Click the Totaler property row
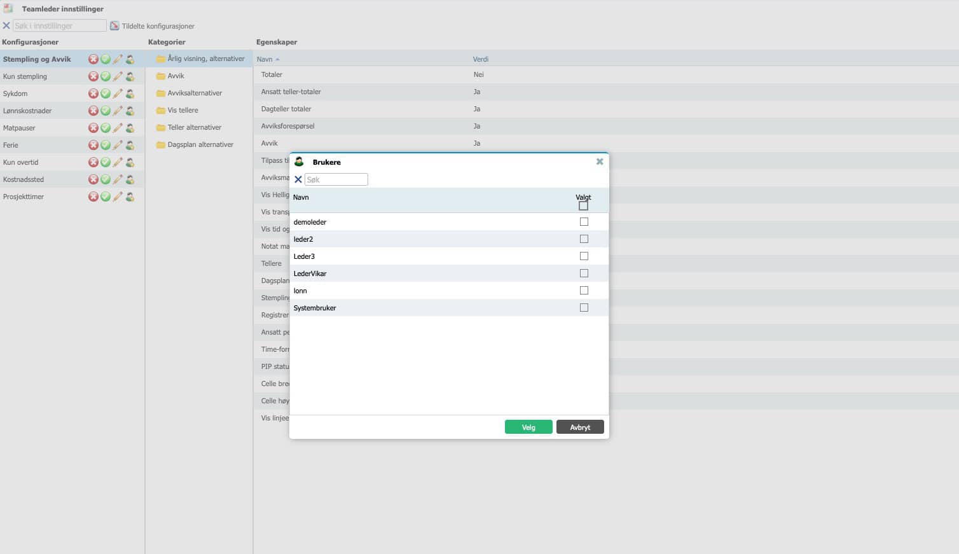 click(x=606, y=74)
